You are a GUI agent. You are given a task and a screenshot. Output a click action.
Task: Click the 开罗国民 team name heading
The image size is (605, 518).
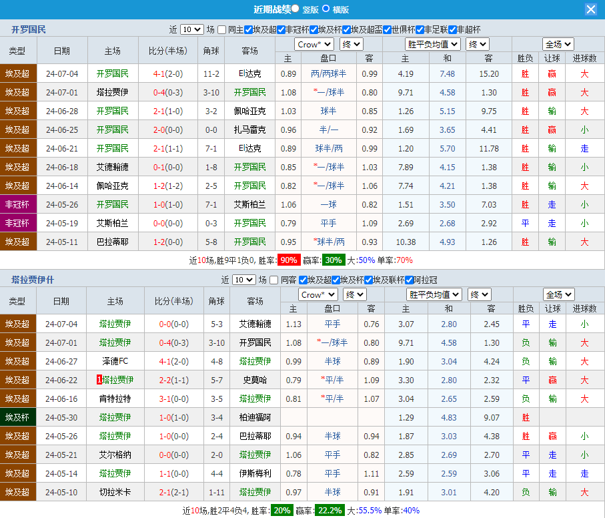coord(29,29)
